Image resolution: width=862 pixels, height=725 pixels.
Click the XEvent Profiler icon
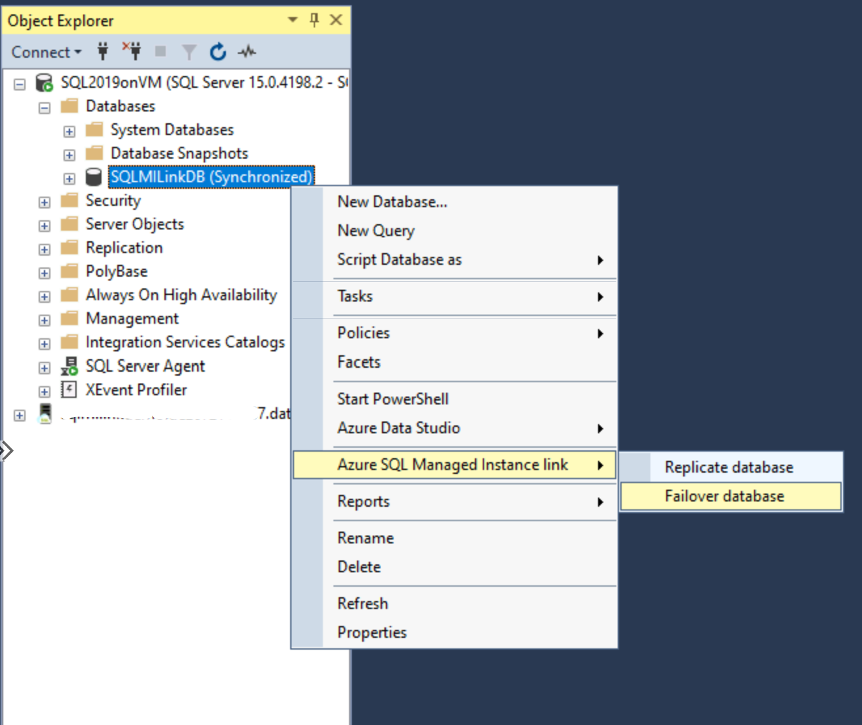pos(69,391)
